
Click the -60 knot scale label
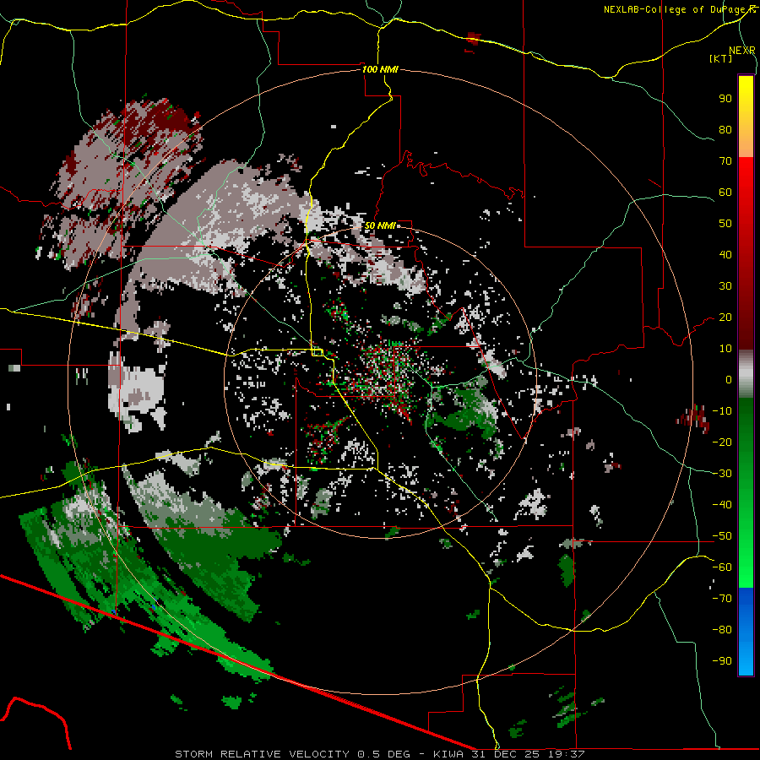722,567
